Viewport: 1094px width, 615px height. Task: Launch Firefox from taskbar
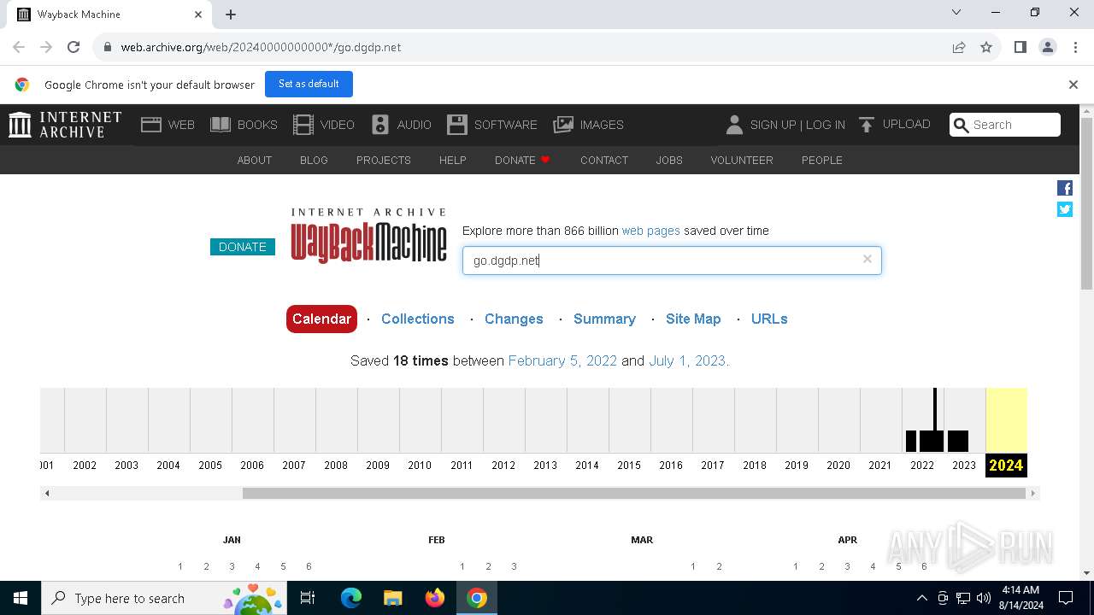click(434, 598)
